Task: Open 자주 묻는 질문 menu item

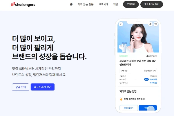Action: pos(86,4)
